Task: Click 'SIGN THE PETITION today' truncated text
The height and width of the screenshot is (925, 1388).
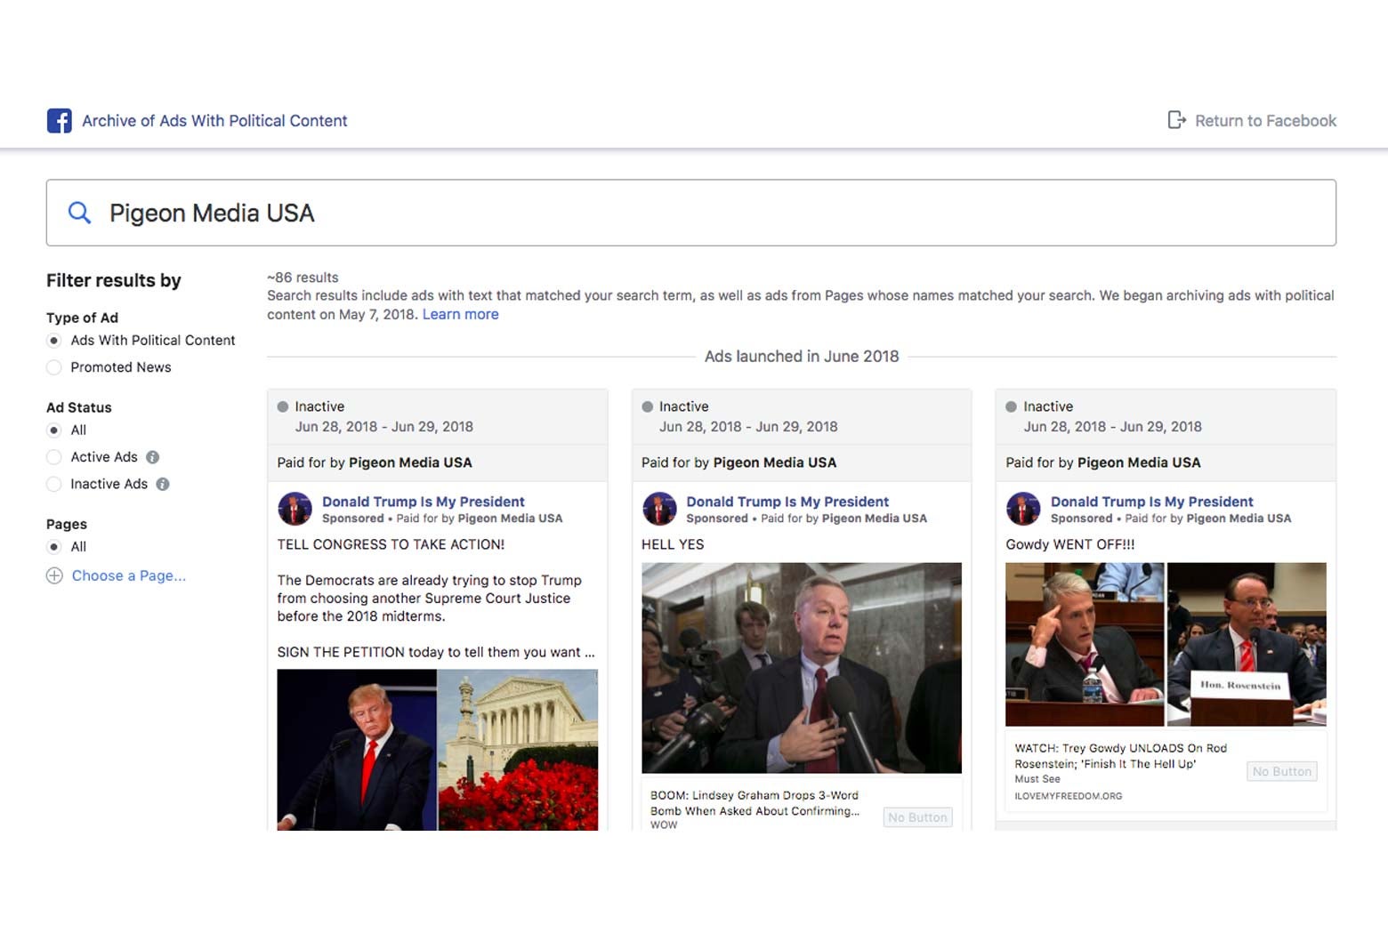Action: 436,652
